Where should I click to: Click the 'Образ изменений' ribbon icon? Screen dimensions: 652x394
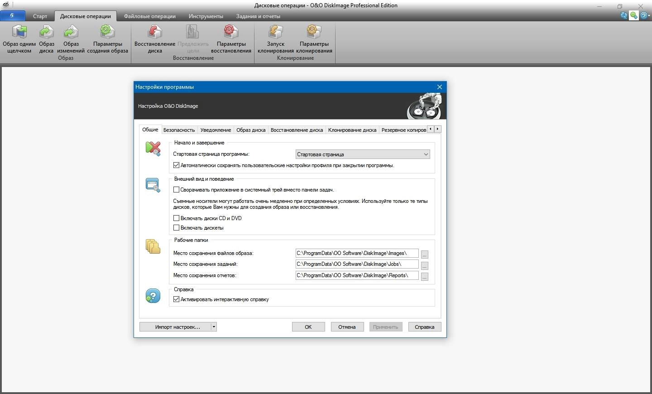pyautogui.click(x=71, y=32)
